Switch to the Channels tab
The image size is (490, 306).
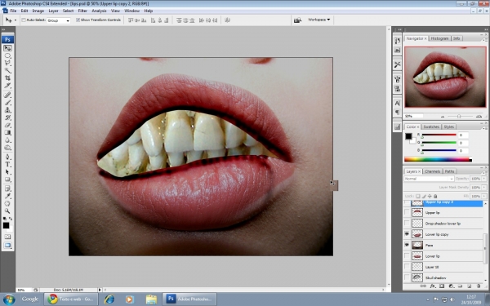pyautogui.click(x=433, y=171)
